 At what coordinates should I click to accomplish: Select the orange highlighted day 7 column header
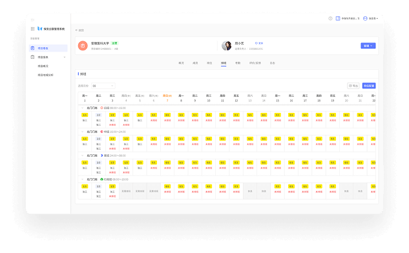pos(167,98)
